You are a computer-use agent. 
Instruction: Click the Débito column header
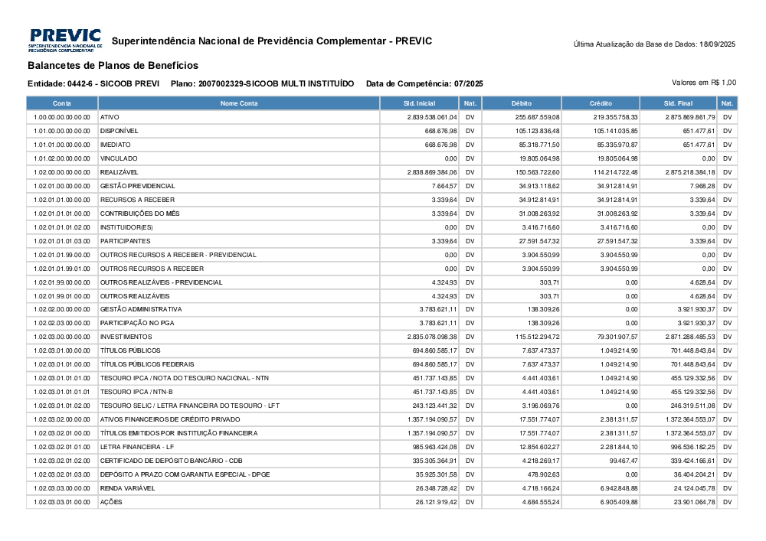(x=522, y=103)
